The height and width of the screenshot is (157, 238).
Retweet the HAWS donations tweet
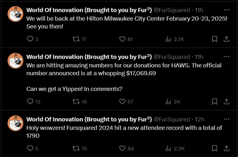tap(76, 101)
